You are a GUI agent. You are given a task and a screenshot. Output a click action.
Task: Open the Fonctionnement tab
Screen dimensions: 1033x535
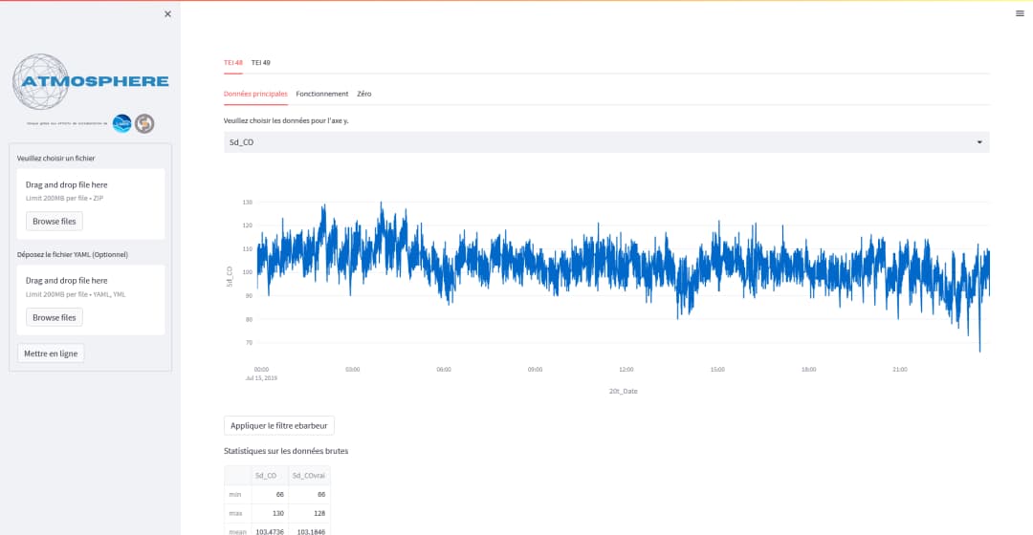(322, 94)
